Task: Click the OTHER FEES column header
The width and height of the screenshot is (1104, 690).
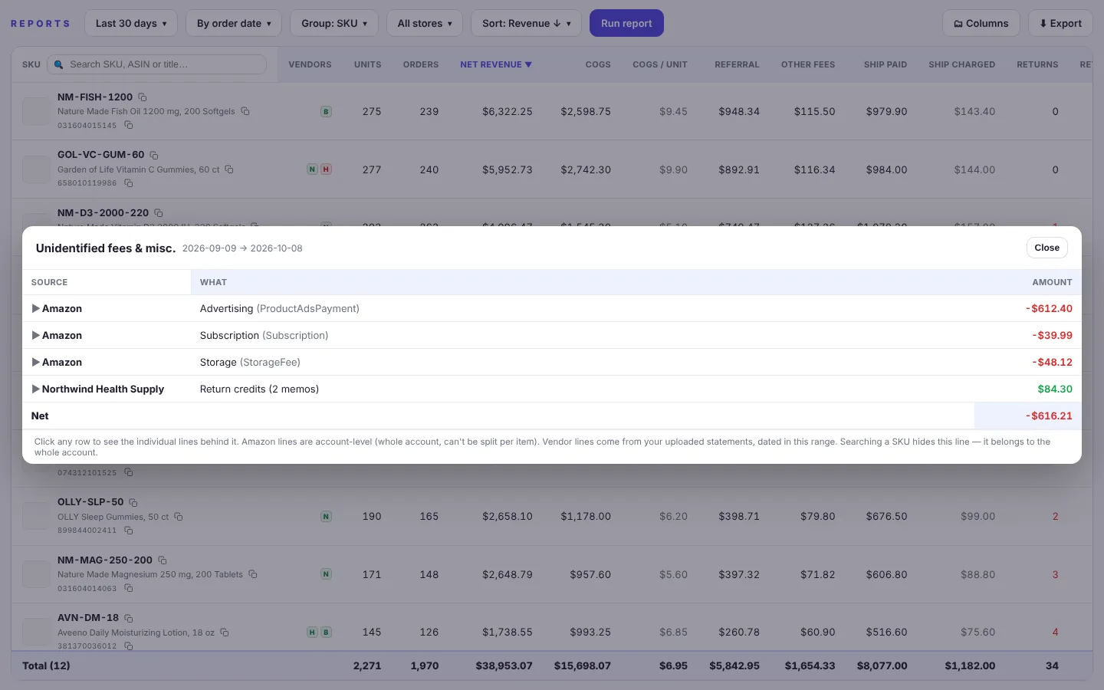Action: click(808, 64)
